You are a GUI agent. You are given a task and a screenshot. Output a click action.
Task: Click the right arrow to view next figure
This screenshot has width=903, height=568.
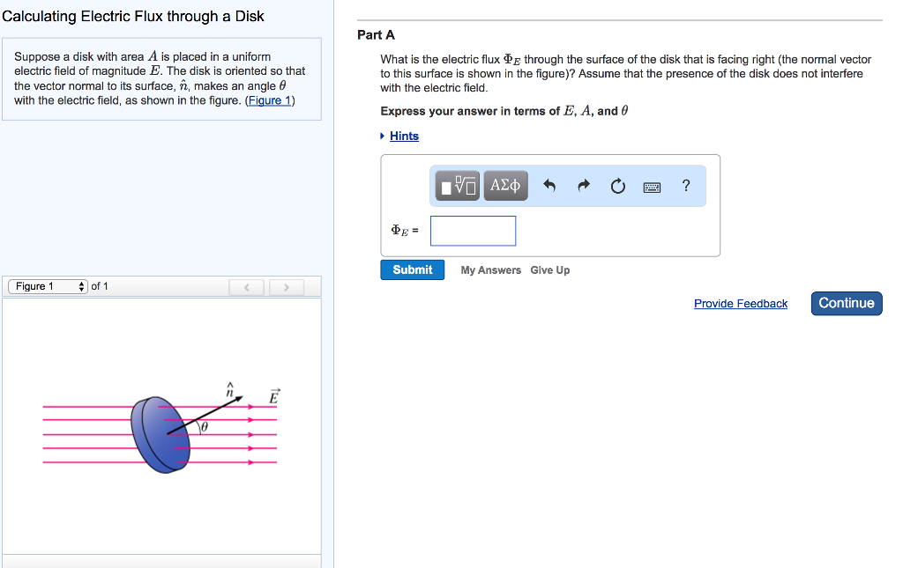[286, 285]
